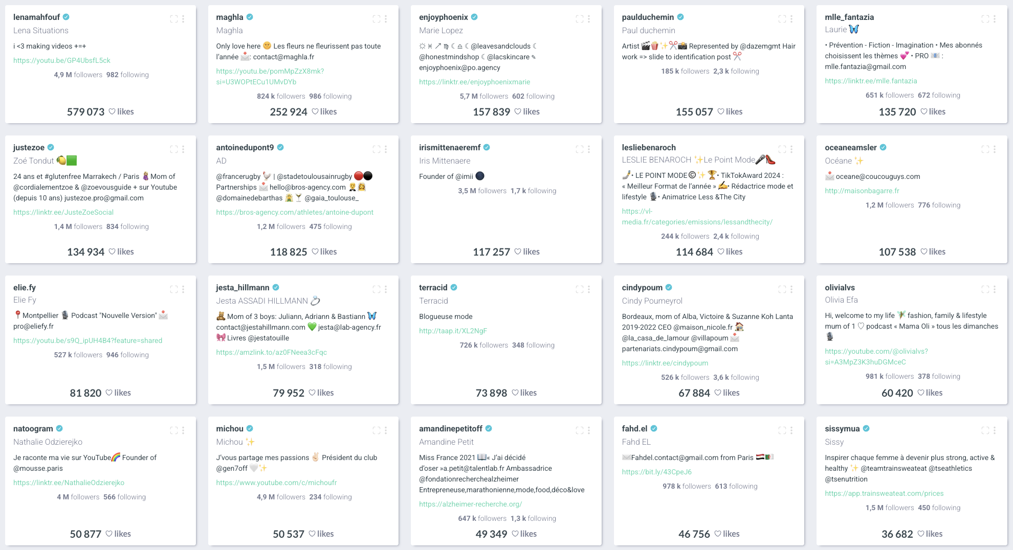Click the verified badge next to antoinedupont9
This screenshot has height=550, width=1013.
pos(280,147)
